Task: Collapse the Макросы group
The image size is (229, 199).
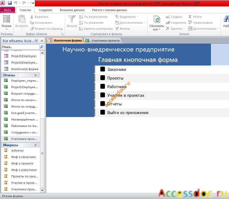Action: click(35, 145)
